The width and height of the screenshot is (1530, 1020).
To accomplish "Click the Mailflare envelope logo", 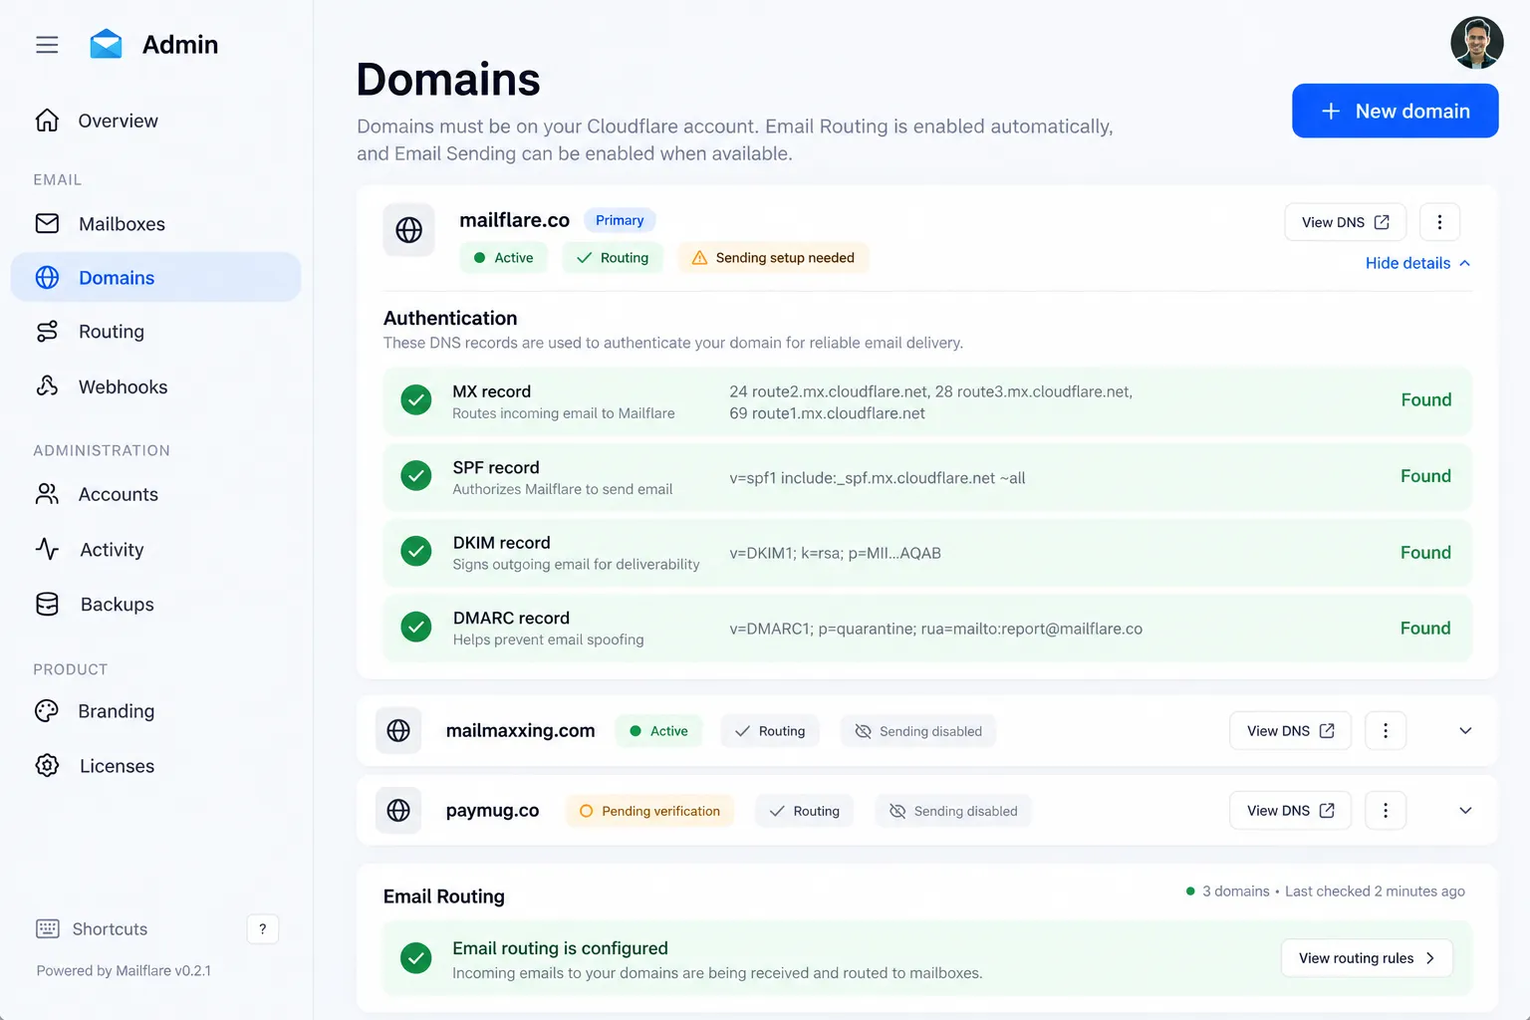I will point(106,44).
